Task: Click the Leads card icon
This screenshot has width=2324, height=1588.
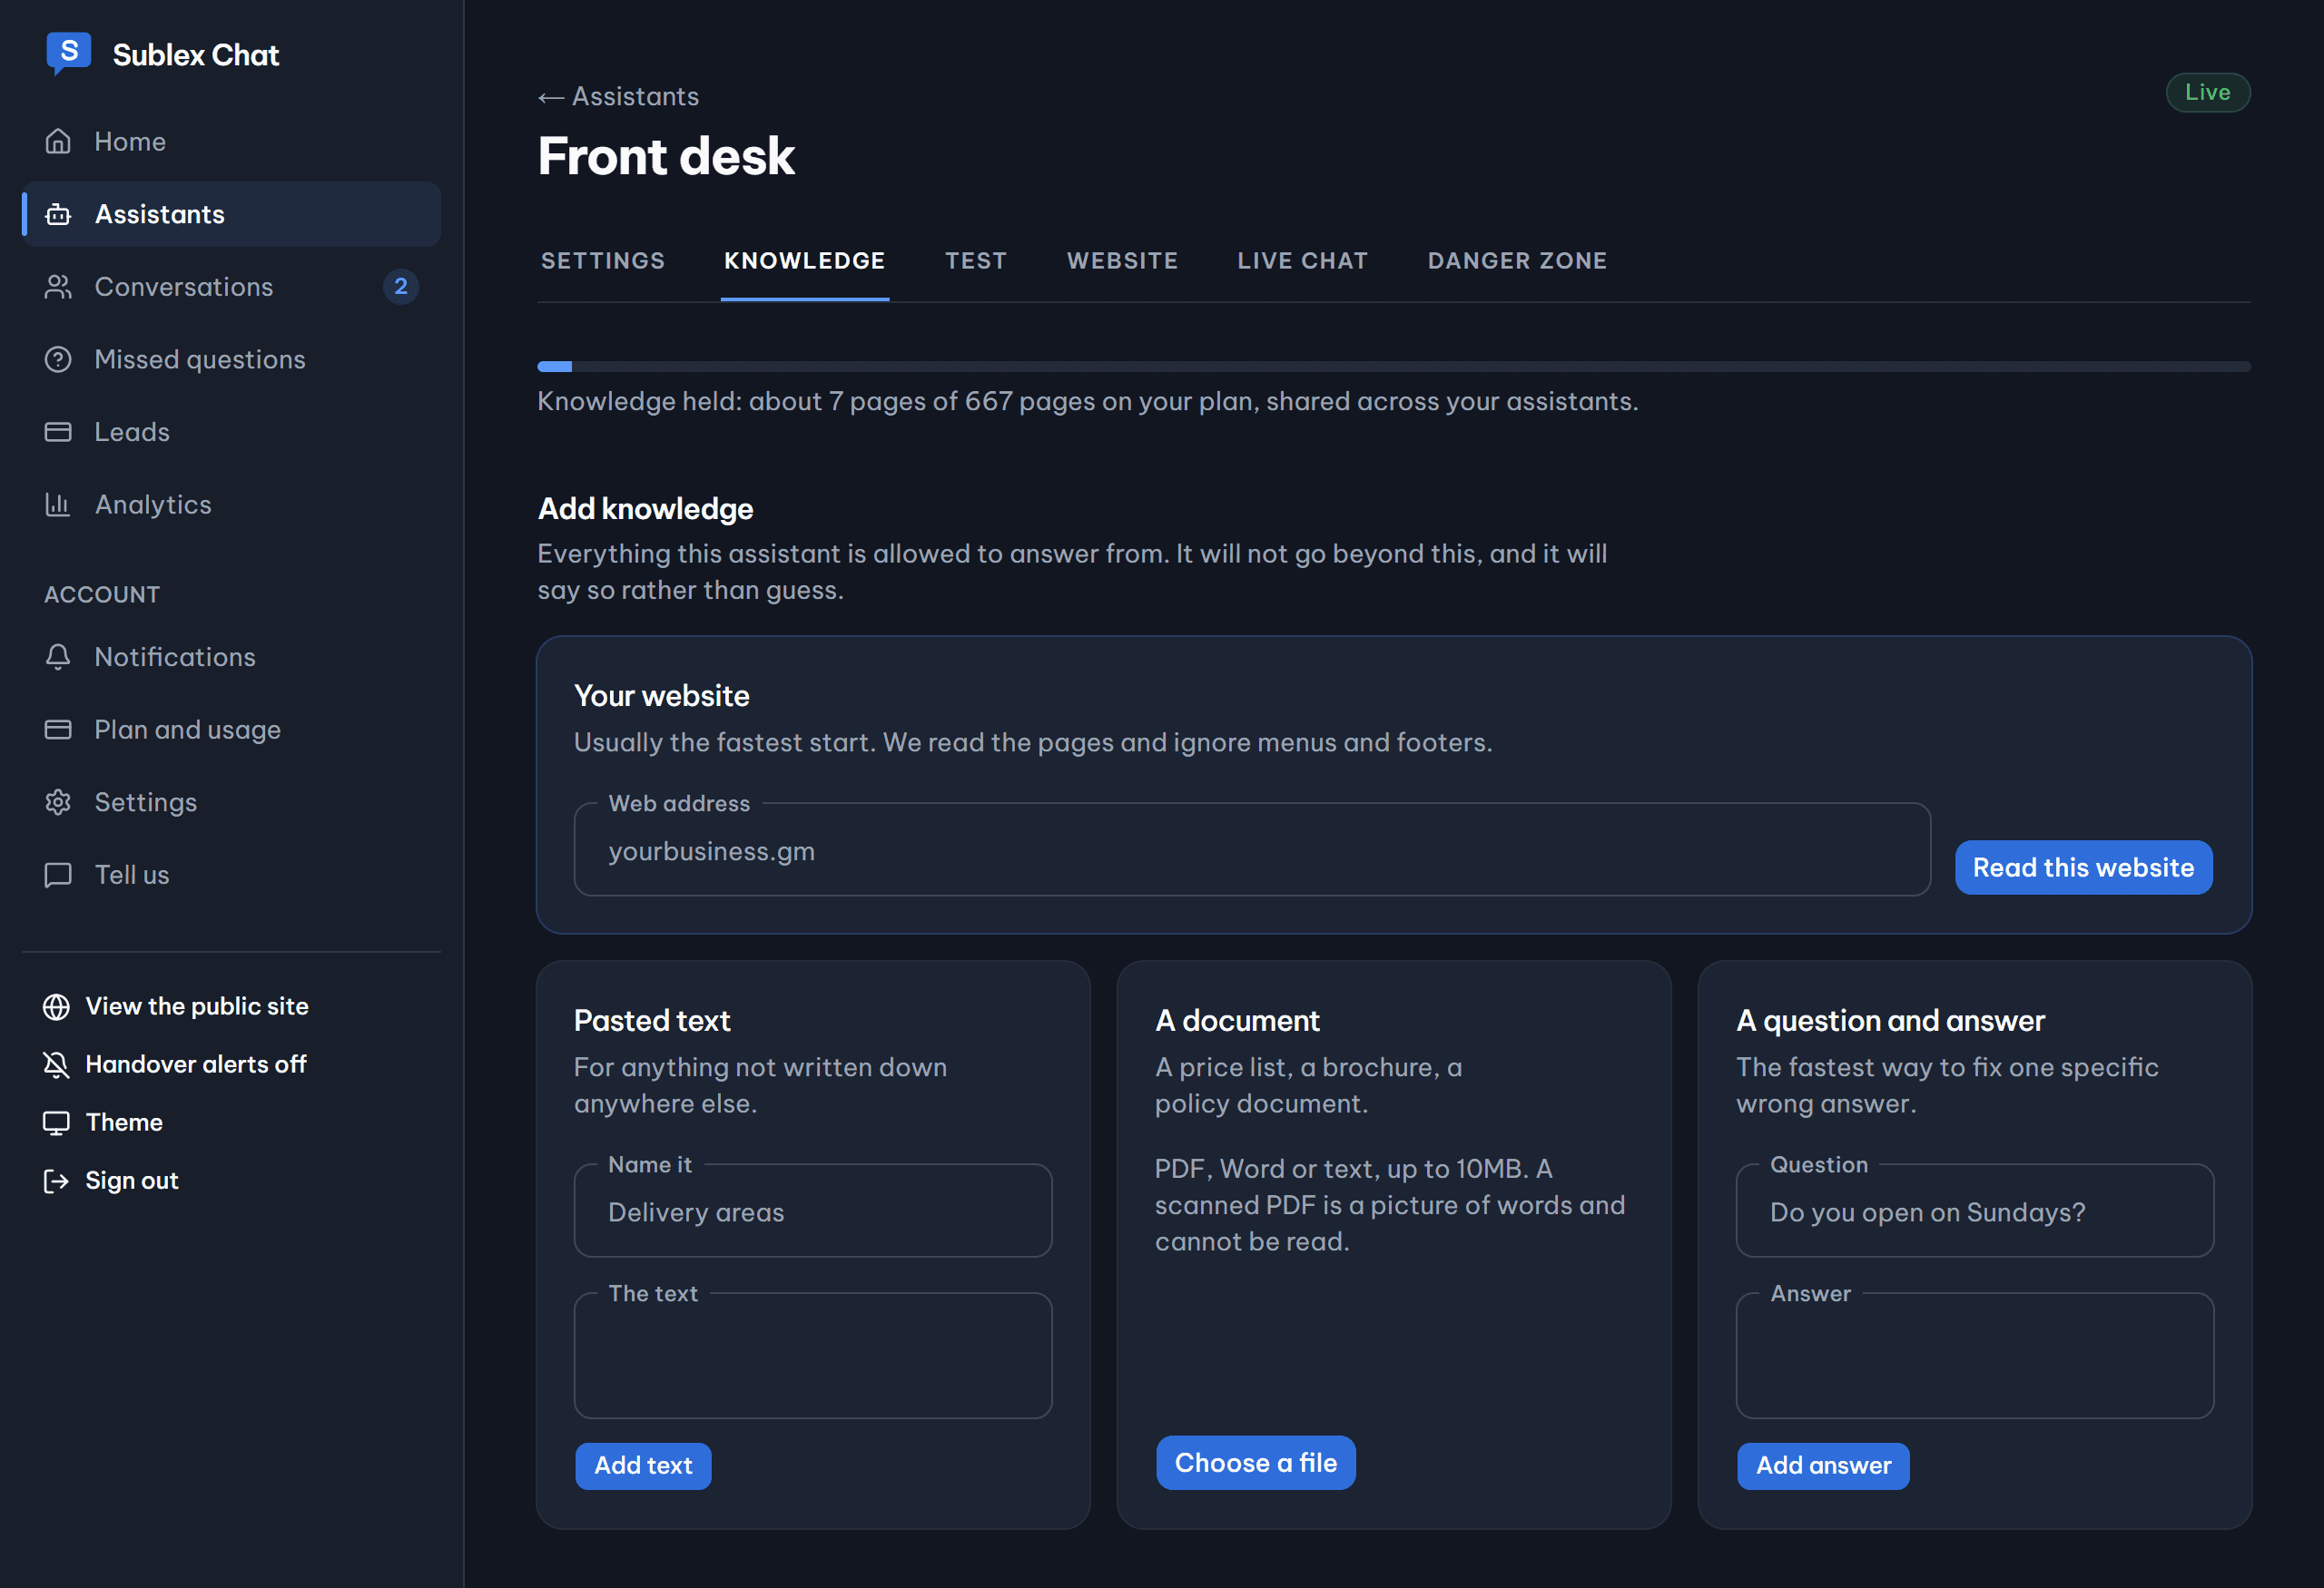Action: [x=58, y=432]
